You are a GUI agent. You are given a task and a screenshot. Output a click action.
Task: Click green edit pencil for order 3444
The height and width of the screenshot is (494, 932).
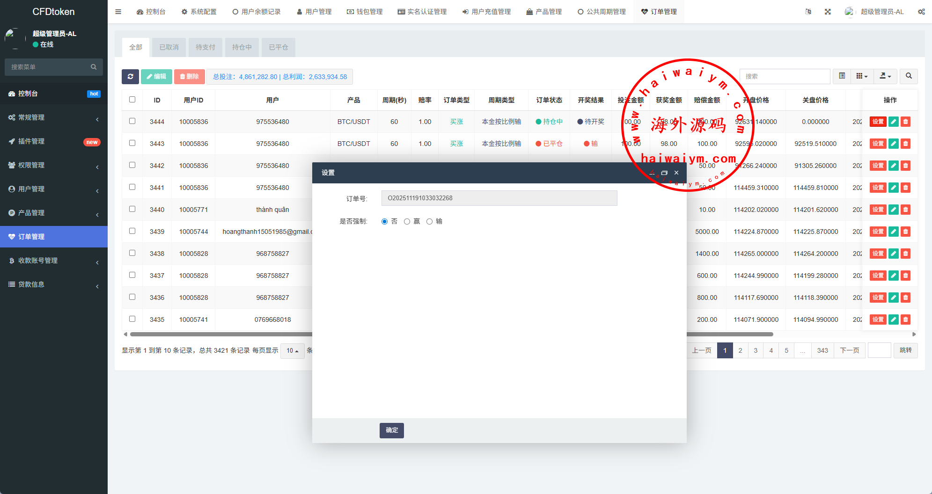point(893,122)
